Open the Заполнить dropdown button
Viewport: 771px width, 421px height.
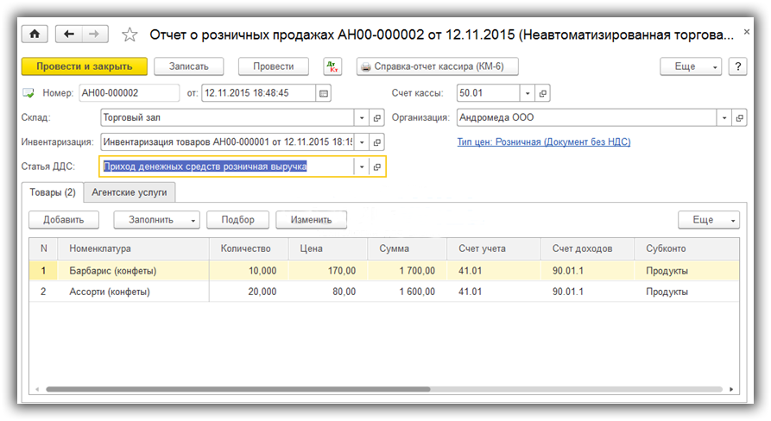(x=156, y=220)
